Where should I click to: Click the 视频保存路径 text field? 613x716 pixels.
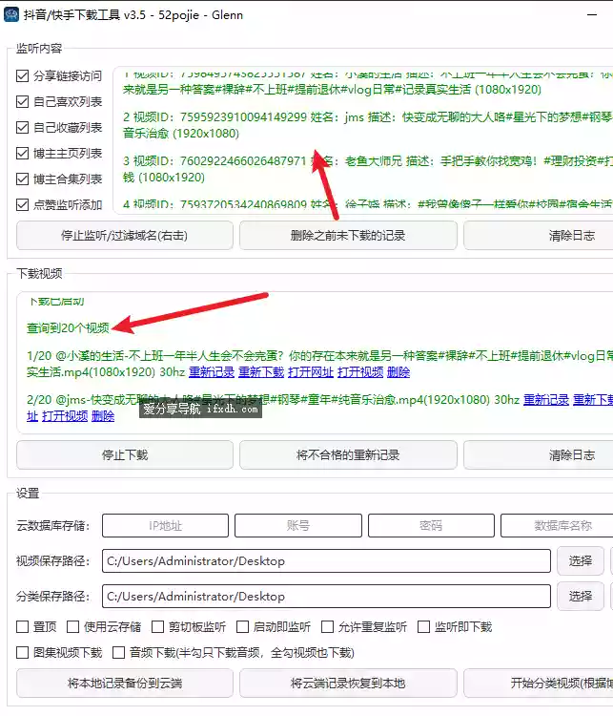[326, 560]
